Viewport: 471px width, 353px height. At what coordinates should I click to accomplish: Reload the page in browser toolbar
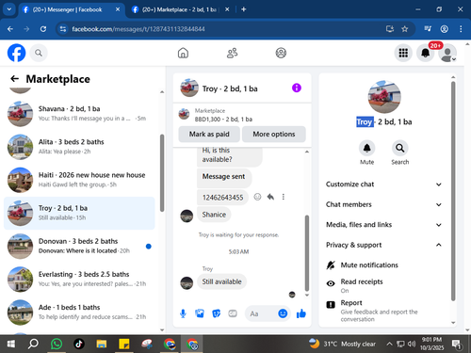[43, 29]
